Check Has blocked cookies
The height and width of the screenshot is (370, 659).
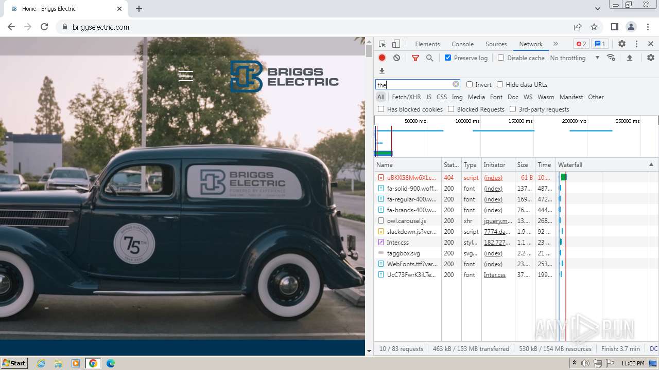pyautogui.click(x=381, y=109)
